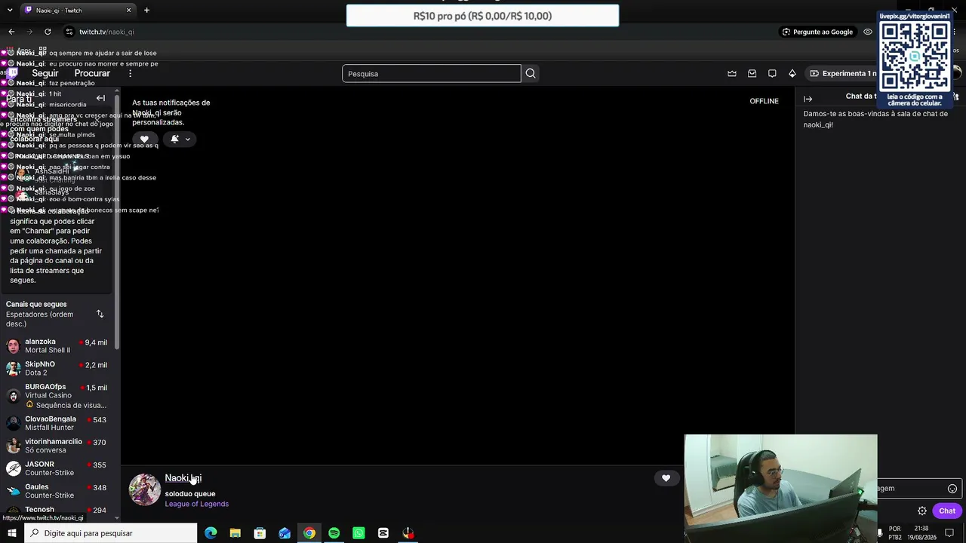The height and width of the screenshot is (543, 966).
Task: Sort followed channels with arrows icon
Action: click(100, 314)
